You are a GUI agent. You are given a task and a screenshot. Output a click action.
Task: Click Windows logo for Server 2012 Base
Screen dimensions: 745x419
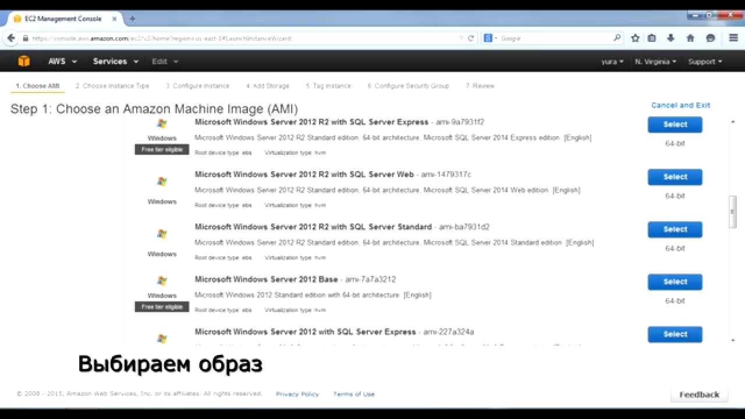point(162,280)
